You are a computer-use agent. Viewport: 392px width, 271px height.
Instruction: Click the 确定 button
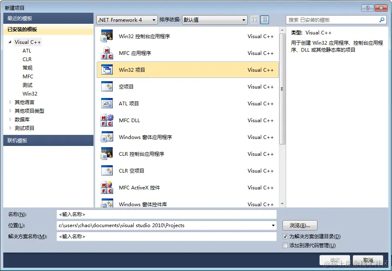(x=335, y=260)
